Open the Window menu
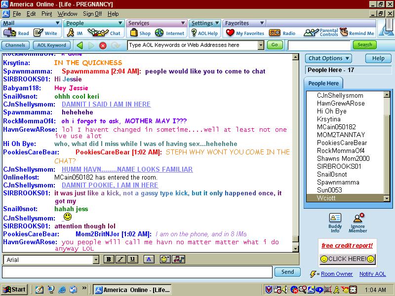395x296 pixels. tap(67, 14)
